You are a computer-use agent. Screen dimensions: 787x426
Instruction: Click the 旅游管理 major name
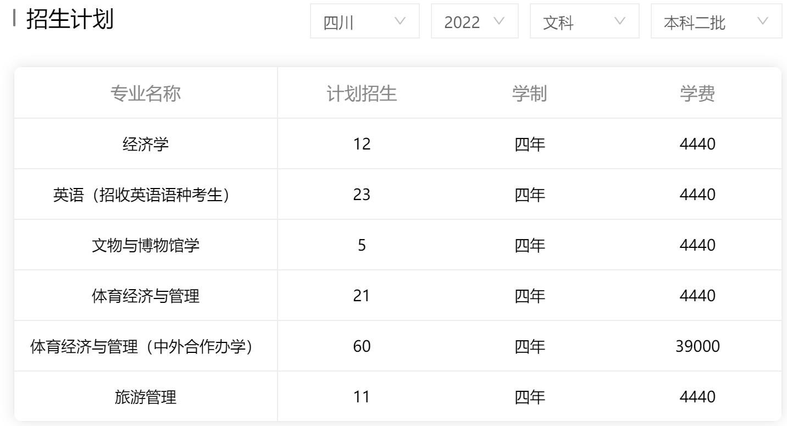click(x=146, y=397)
